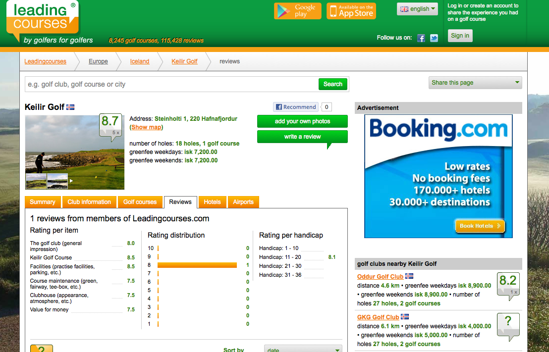
Task: Click the golf course search field
Action: coord(171,84)
